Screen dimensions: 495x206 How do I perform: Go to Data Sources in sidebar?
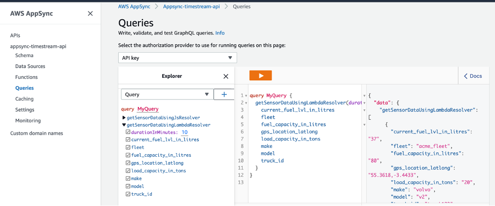[x=30, y=66]
